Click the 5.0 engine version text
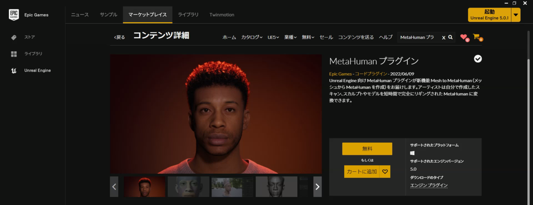 [414, 169]
